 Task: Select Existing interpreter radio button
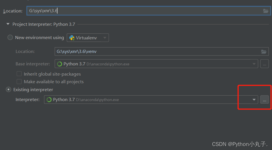8,89
